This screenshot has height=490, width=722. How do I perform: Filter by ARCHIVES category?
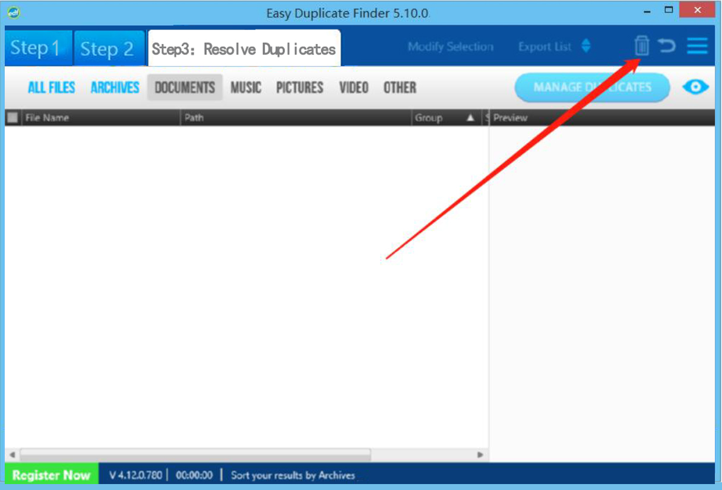(115, 87)
